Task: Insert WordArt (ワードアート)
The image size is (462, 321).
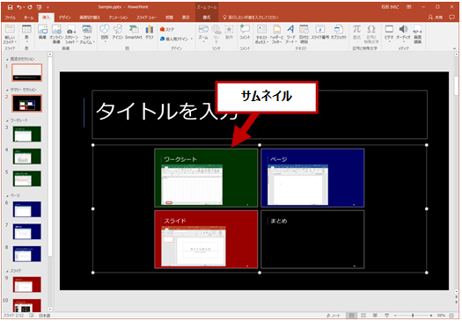Action: tap(290, 34)
